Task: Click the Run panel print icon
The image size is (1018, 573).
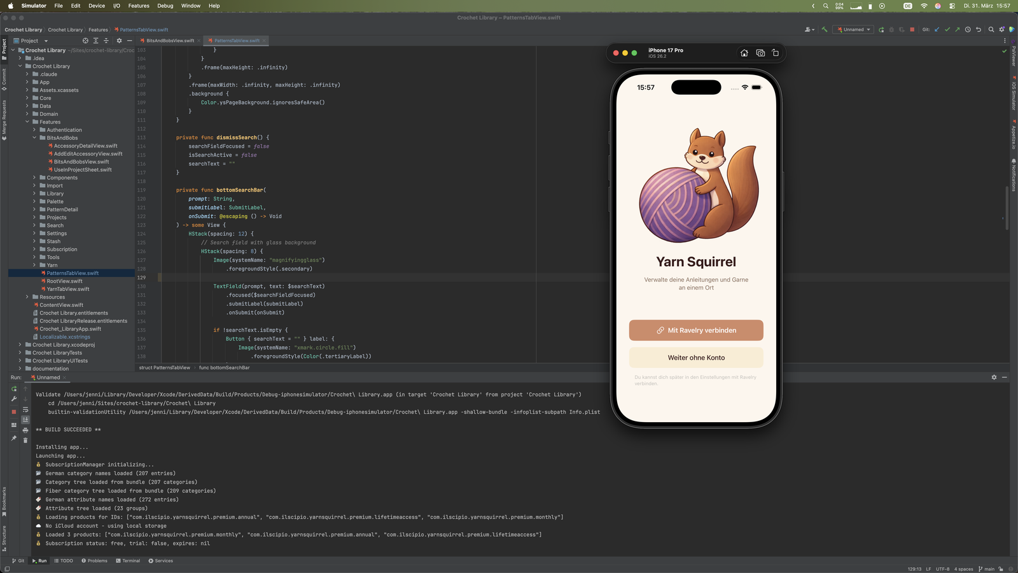Action: pos(25,430)
